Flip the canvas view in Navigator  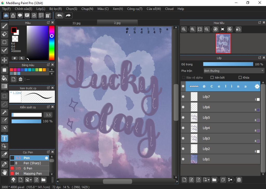(x=238, y=29)
